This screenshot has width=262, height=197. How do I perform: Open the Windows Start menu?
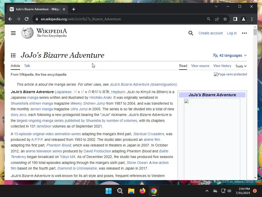tap(108, 191)
